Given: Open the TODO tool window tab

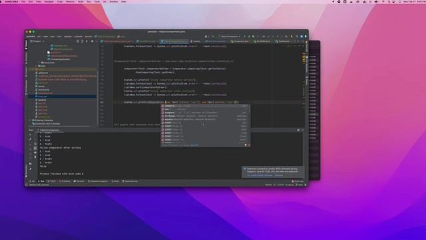Looking at the screenshot, I should point(52,181).
